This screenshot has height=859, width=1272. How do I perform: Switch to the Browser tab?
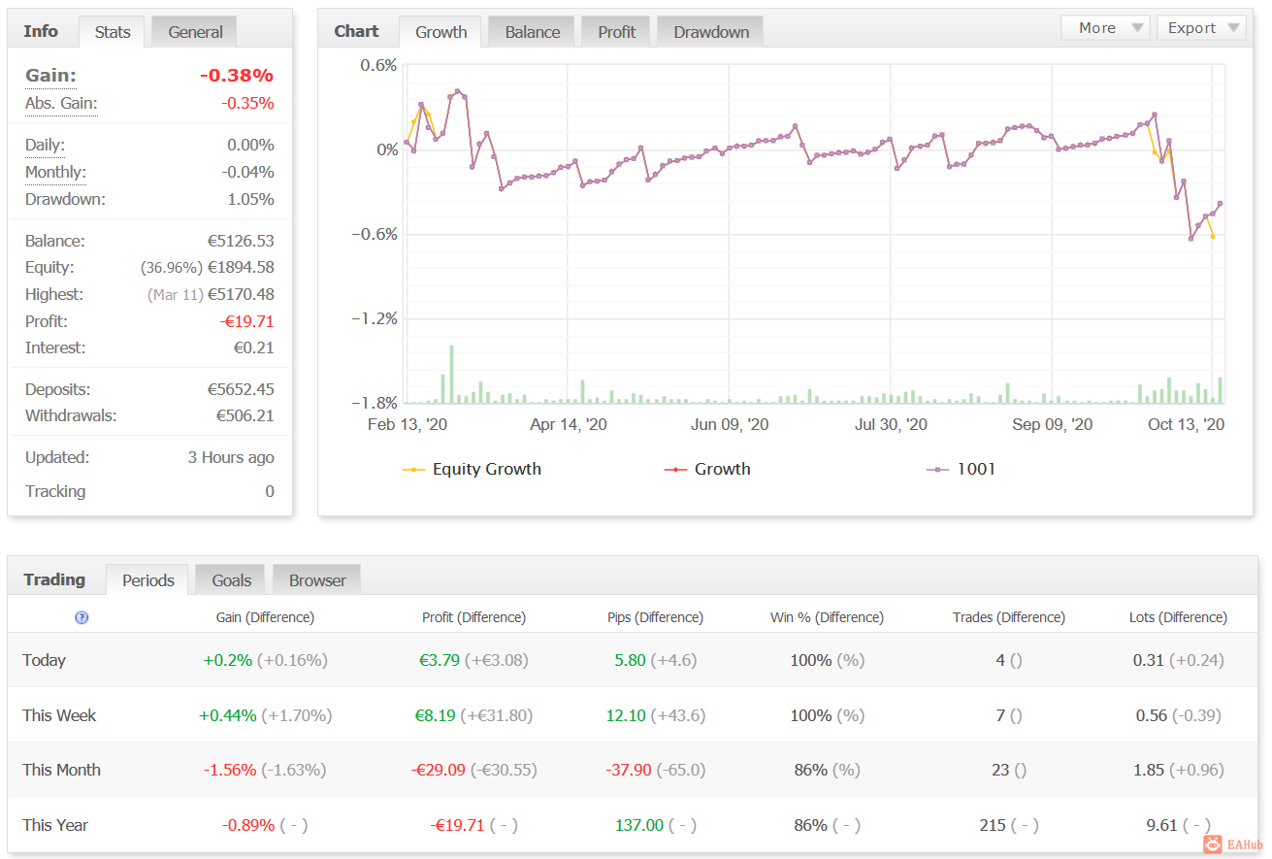pos(317,580)
